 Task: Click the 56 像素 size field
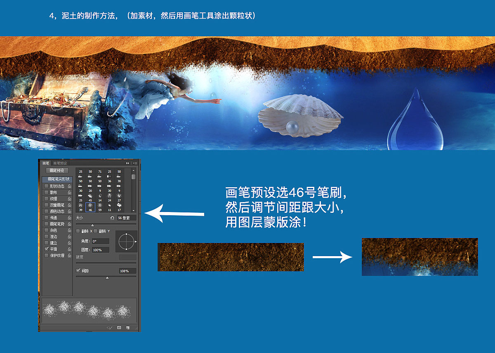point(127,218)
